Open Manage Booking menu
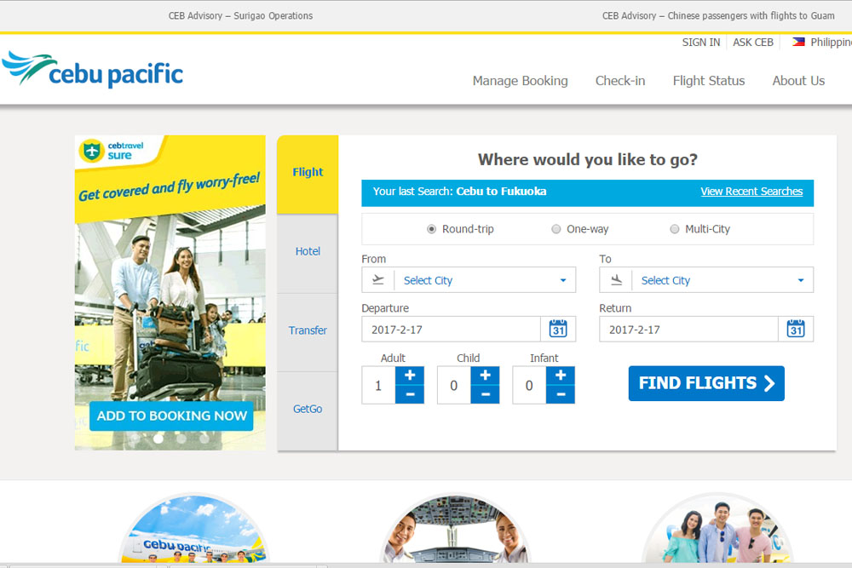The image size is (852, 568). click(520, 81)
